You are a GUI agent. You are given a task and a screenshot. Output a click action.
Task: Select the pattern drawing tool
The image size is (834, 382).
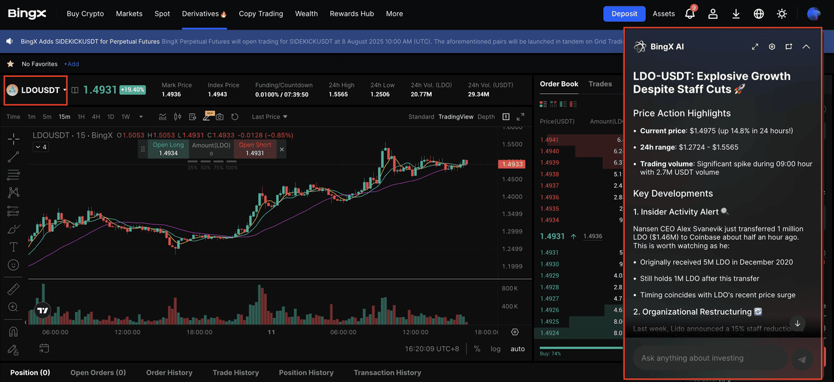13,192
